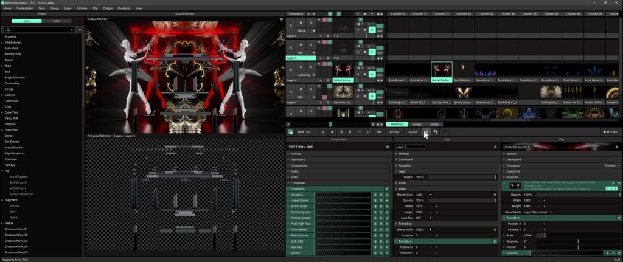Bypass Linear Cloner effect with B

375,201
